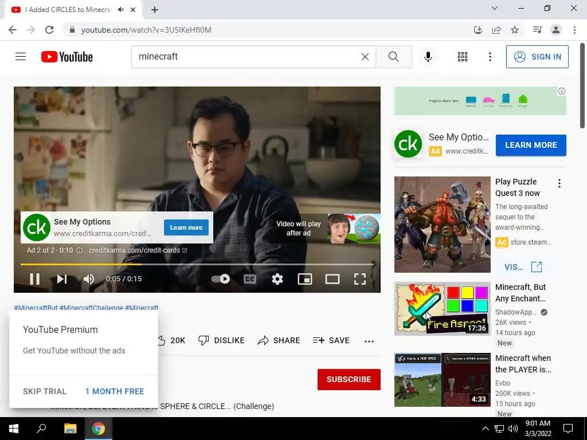The width and height of the screenshot is (587, 440).
Task: Open the media control icon in Chrome toolbar
Action: (x=537, y=30)
